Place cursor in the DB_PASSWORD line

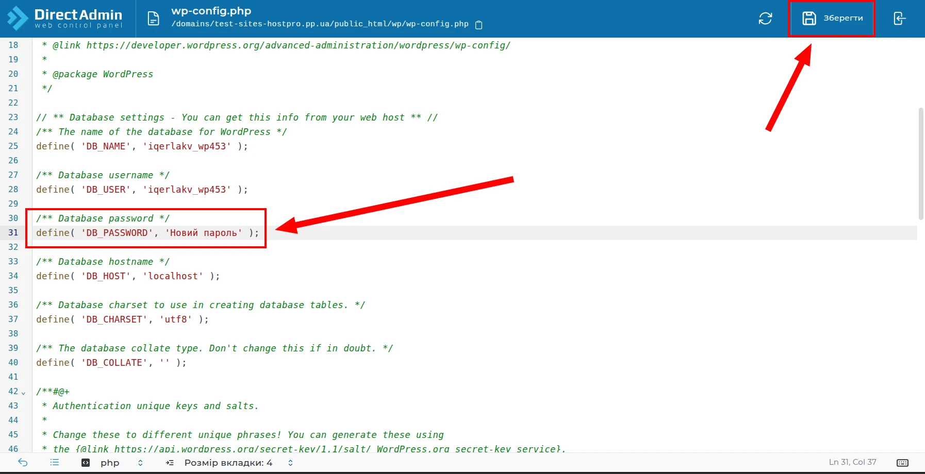pyautogui.click(x=147, y=233)
